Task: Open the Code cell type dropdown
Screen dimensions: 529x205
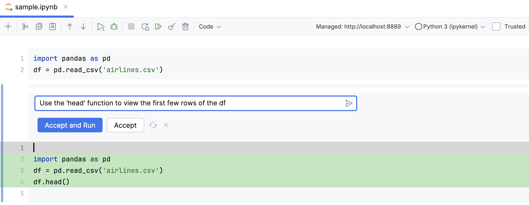Action: point(210,26)
